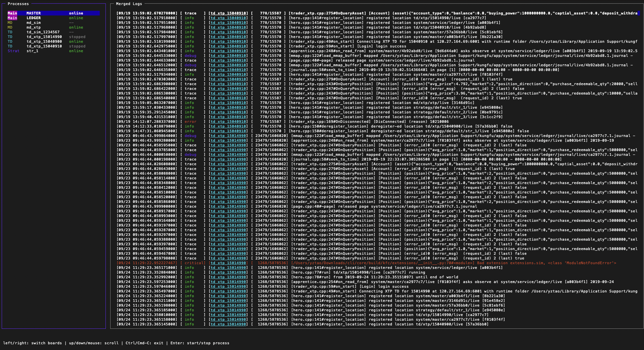Click timestamp 09/19 13:59:17.030433000
The width and height of the screenshot is (644, 350).
pyautogui.click(x=147, y=107)
